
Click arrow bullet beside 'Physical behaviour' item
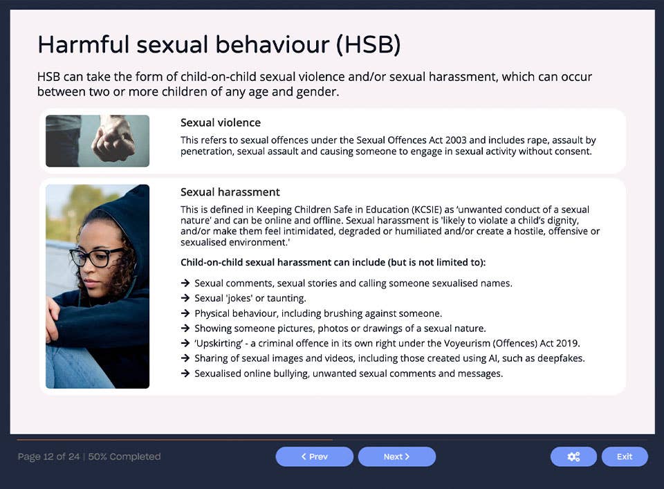coord(185,313)
